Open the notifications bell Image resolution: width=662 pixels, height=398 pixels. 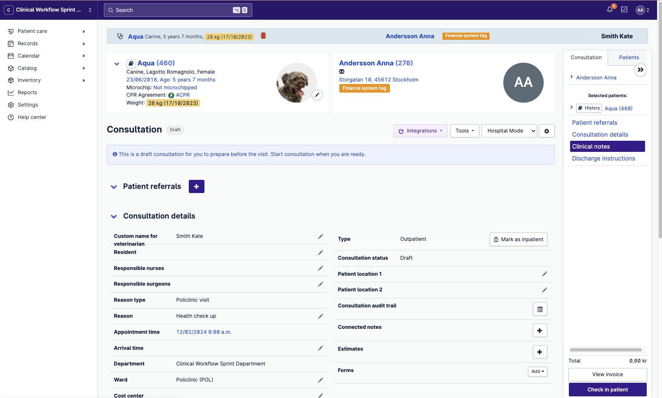(610, 10)
